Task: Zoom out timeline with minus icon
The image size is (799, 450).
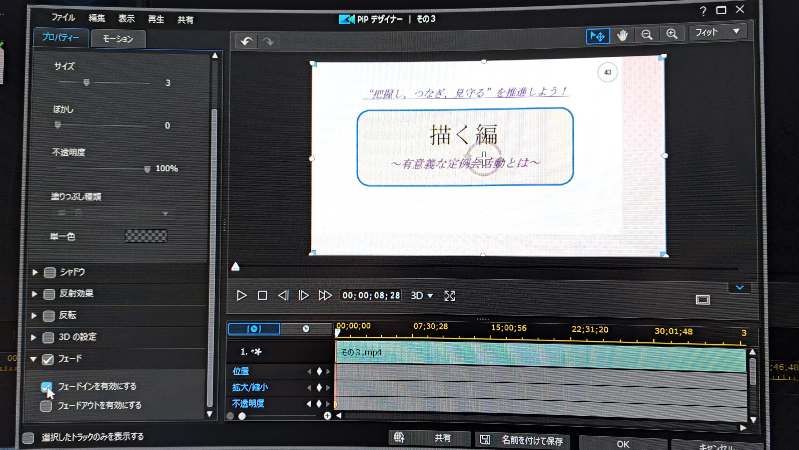Action: point(230,416)
